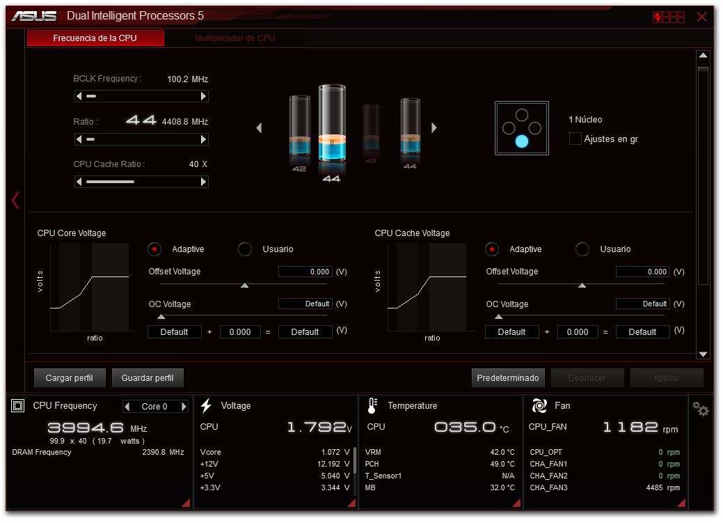Adjust CPU Core OC Voltage slider handle
Image resolution: width=723 pixels, height=523 pixels.
coord(161,317)
